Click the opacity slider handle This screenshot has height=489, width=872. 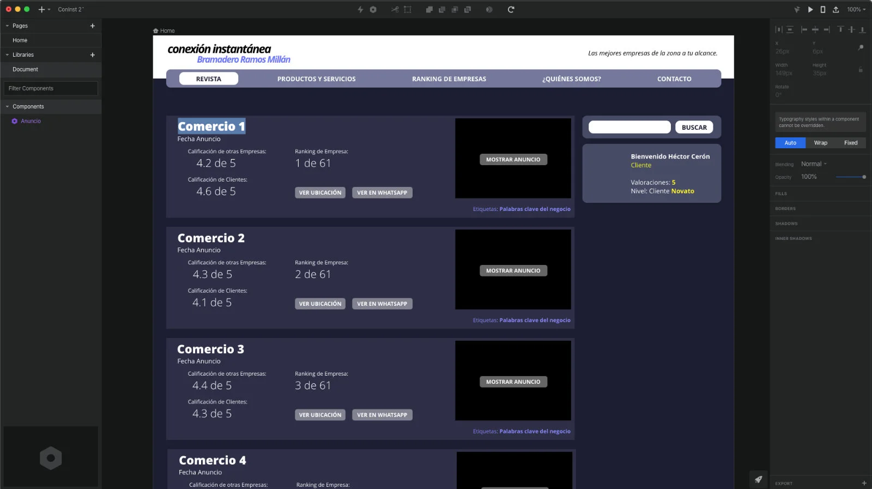click(864, 177)
